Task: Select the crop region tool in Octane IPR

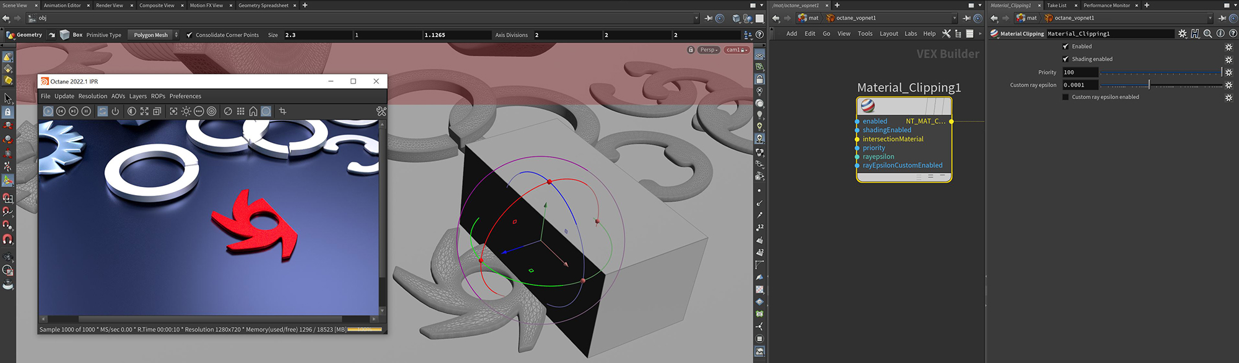Action: click(x=282, y=112)
